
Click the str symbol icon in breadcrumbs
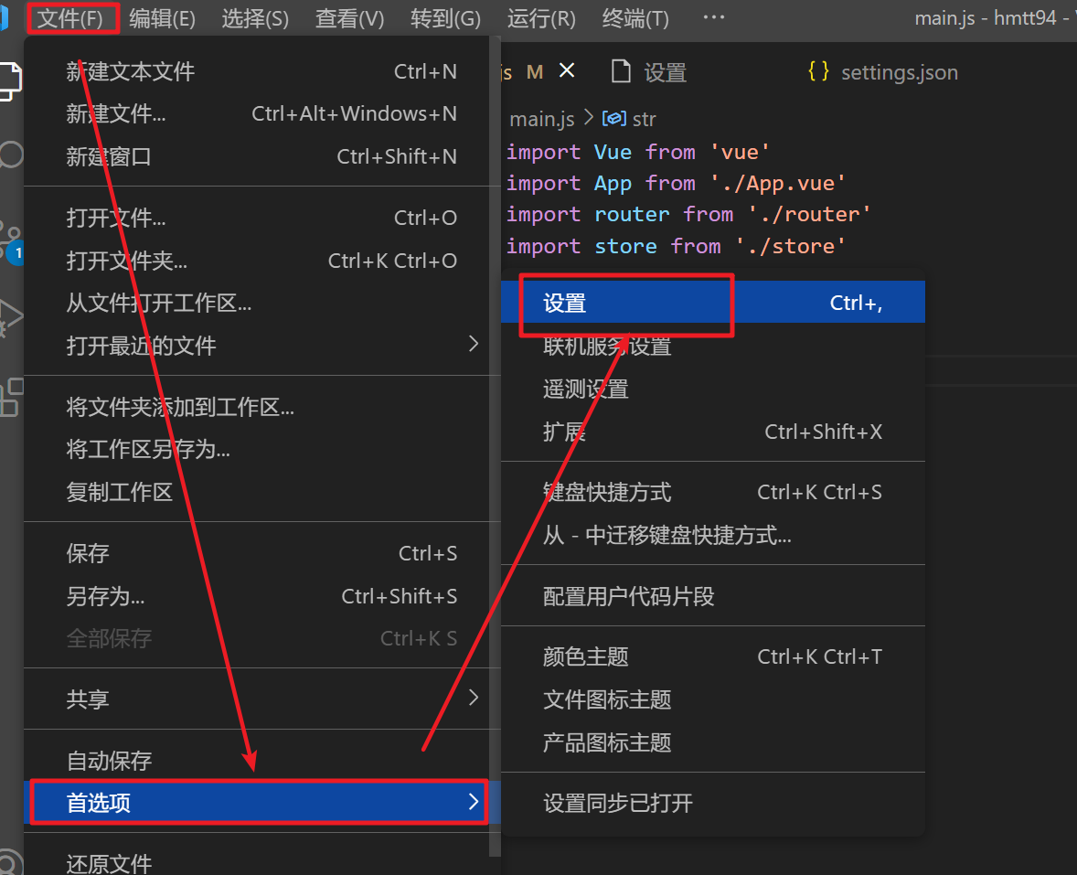[x=615, y=119]
